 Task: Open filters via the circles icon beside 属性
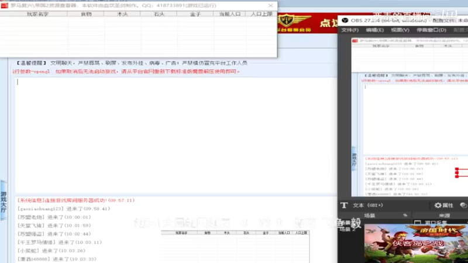pos(463,205)
